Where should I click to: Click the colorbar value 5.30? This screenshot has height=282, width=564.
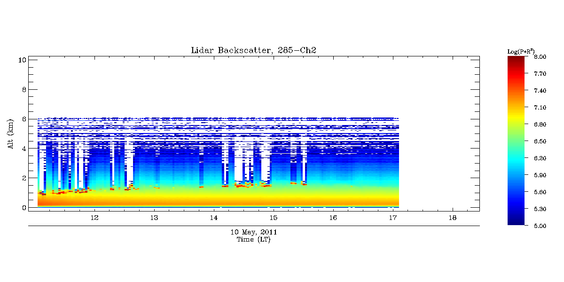[540, 209]
